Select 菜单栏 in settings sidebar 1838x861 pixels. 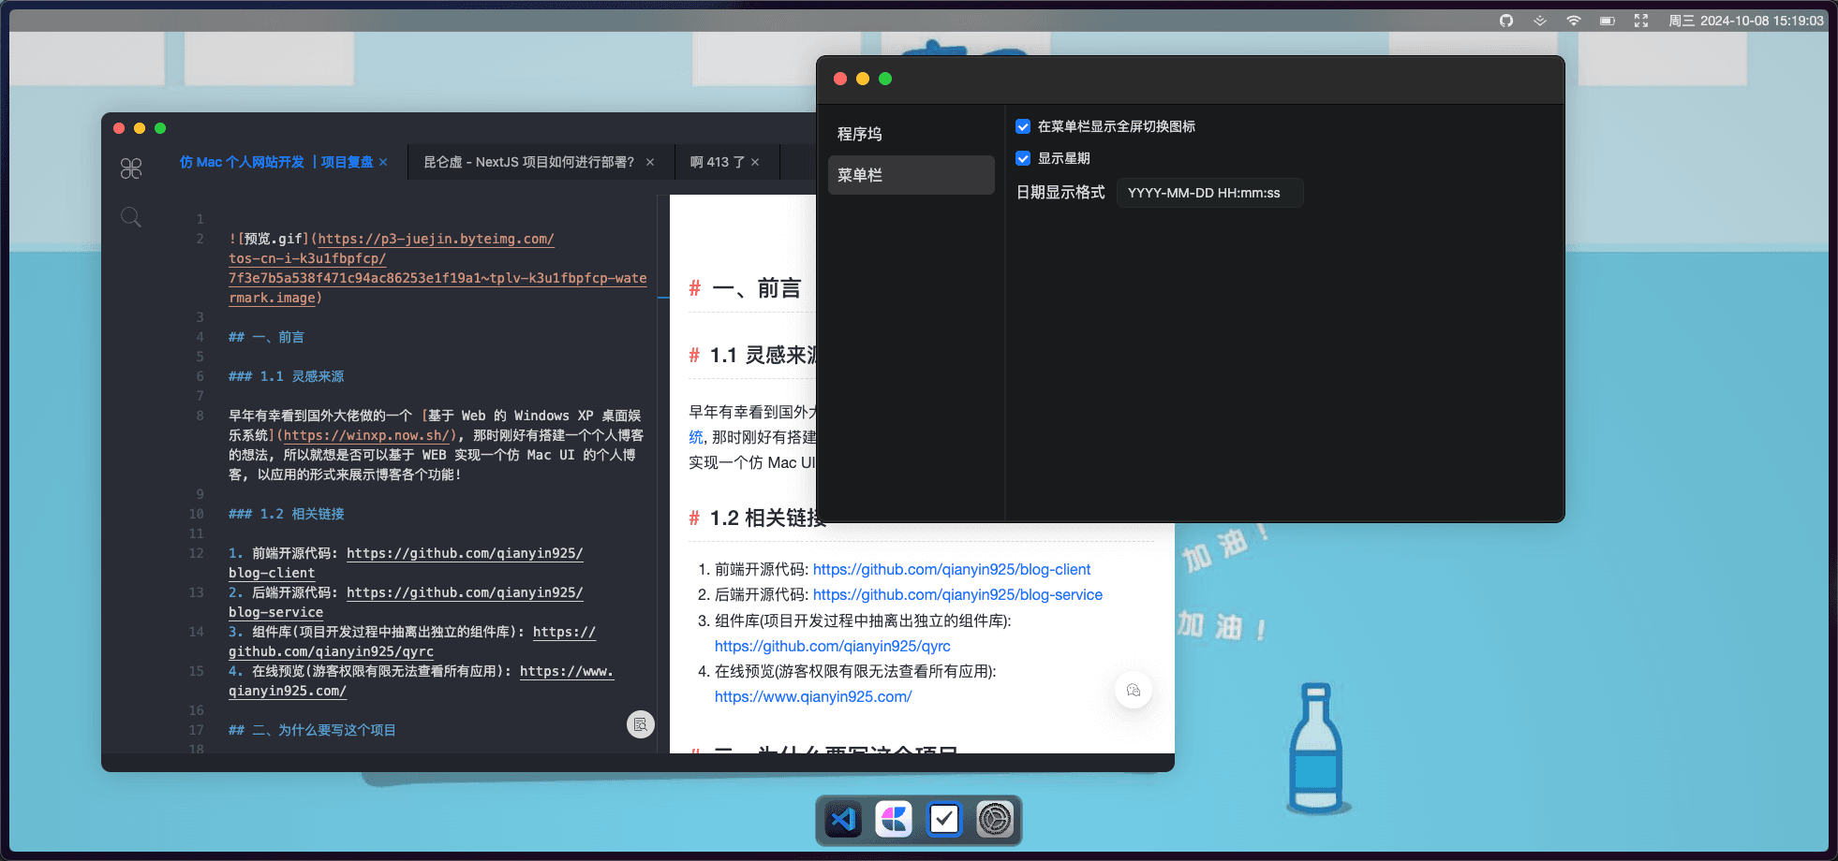(x=911, y=175)
